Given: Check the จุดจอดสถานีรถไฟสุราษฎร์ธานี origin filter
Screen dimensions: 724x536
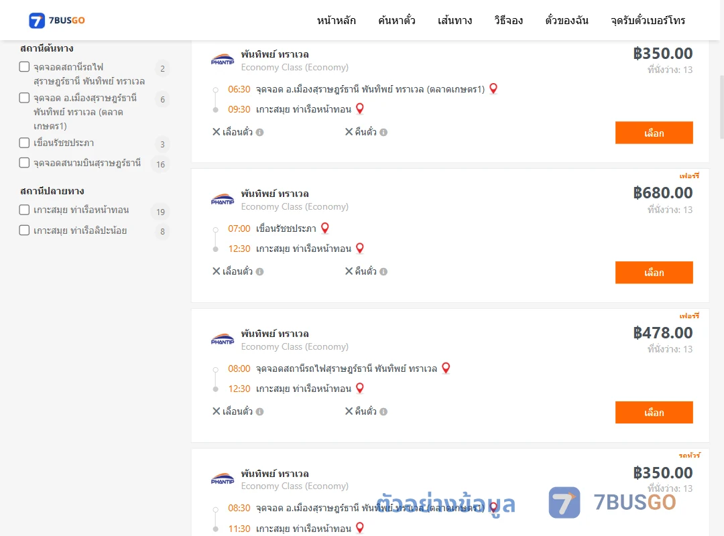Looking at the screenshot, I should coord(25,66).
